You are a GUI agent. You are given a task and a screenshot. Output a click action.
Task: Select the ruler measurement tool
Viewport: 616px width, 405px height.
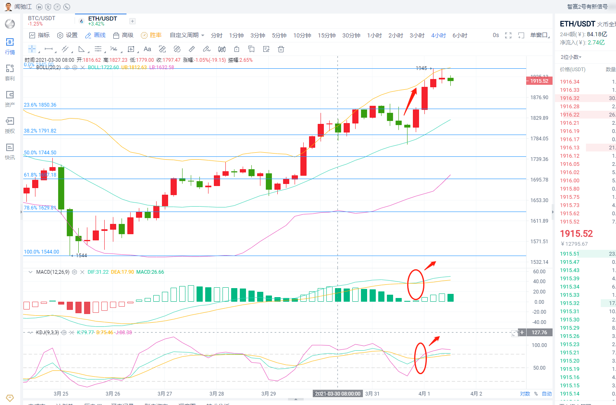pos(192,49)
